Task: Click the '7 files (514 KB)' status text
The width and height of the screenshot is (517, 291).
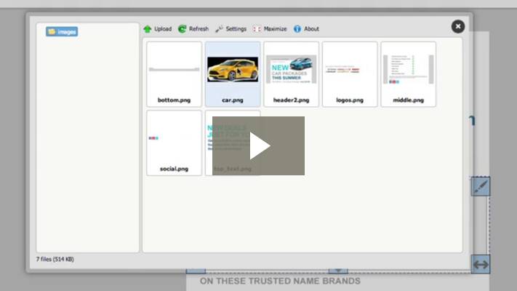Action: click(55, 259)
